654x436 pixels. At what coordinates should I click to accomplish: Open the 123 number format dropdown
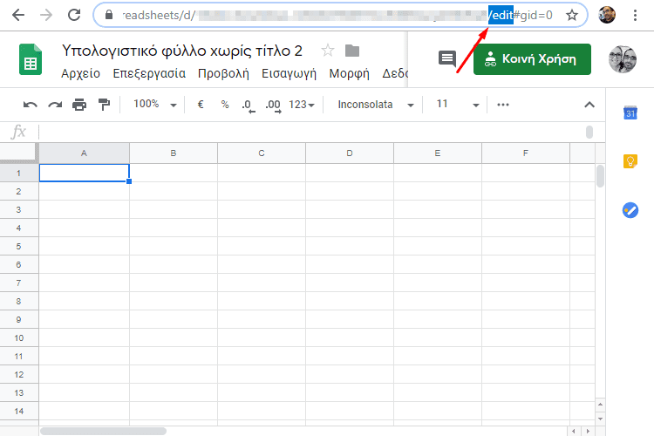(302, 105)
